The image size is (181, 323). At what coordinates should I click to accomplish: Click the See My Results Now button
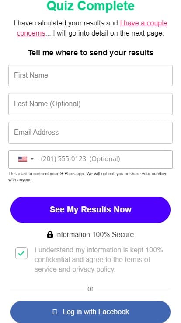tap(90, 210)
